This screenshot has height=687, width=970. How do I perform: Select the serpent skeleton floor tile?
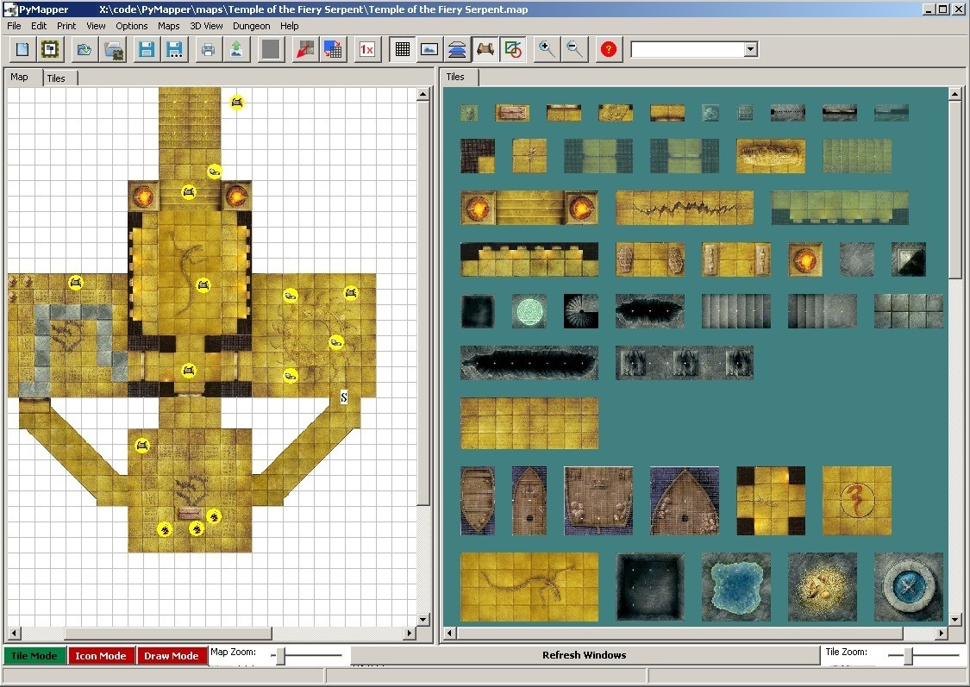tap(529, 587)
